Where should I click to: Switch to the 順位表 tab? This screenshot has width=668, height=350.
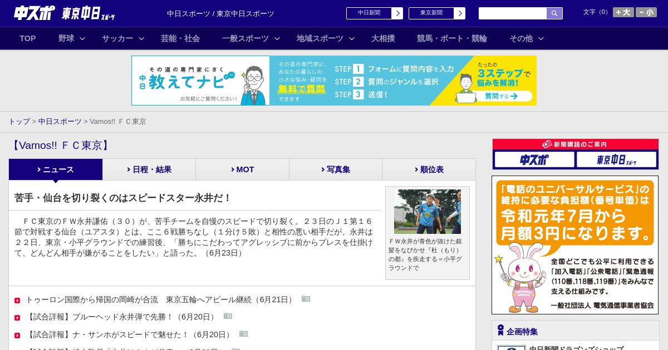(x=429, y=169)
